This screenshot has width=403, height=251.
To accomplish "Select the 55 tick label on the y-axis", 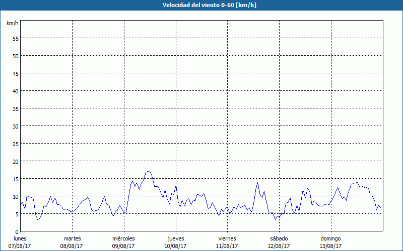I will (15, 38).
